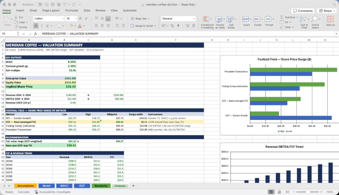Image resolution: width=339 pixels, height=195 pixels.
Task: Click the Increase Font Size icon
Action: (x=81, y=19)
